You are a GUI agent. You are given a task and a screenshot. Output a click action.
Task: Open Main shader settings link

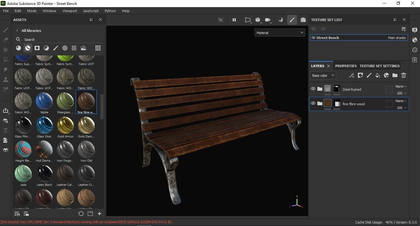pos(397,38)
